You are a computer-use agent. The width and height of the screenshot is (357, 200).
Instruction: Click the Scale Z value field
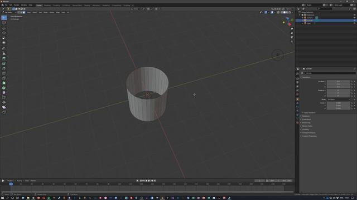pos(339,108)
